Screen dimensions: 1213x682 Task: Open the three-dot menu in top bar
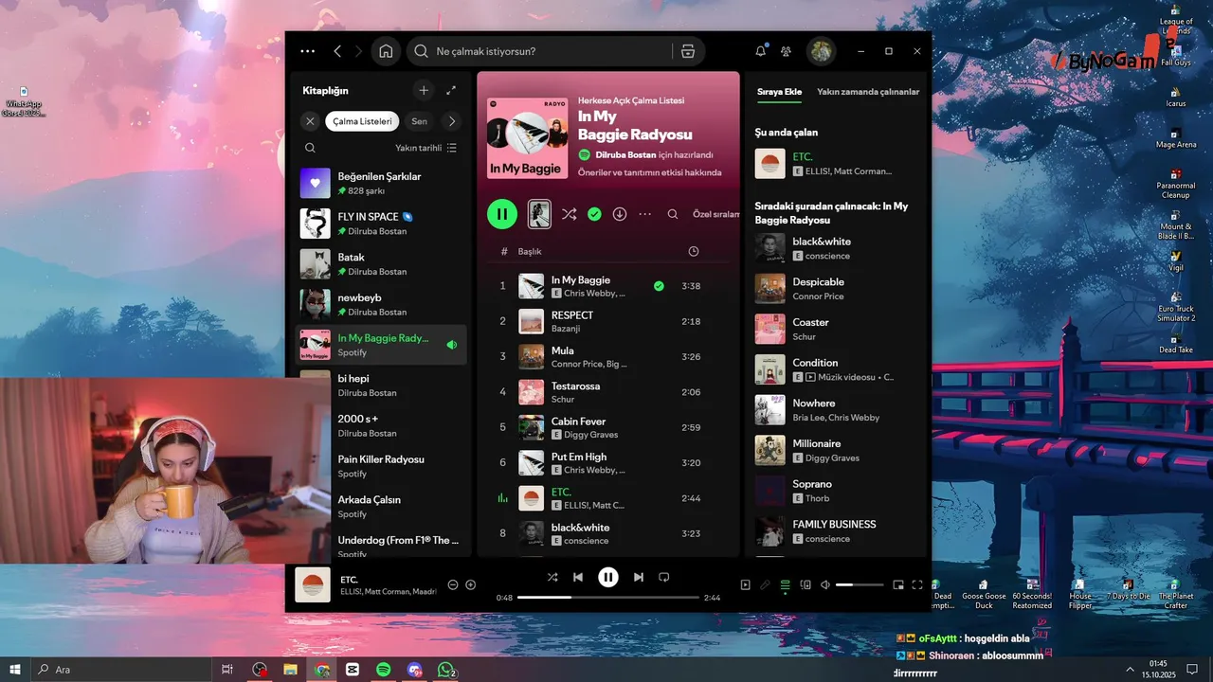click(307, 51)
